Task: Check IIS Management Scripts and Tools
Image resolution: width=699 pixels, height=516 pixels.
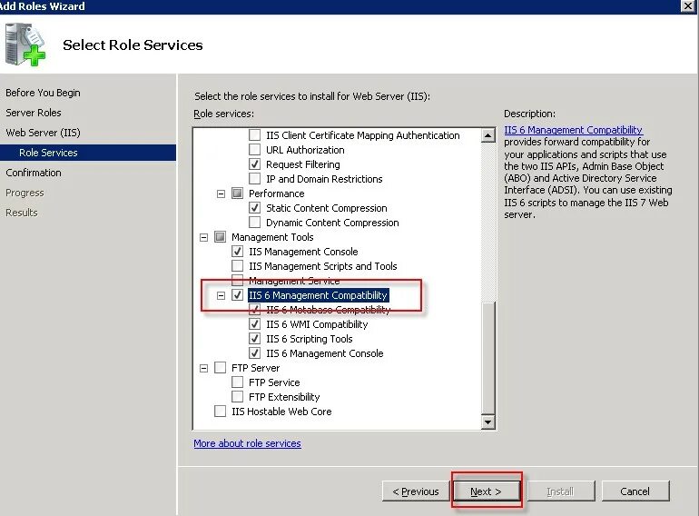Action: click(x=237, y=266)
